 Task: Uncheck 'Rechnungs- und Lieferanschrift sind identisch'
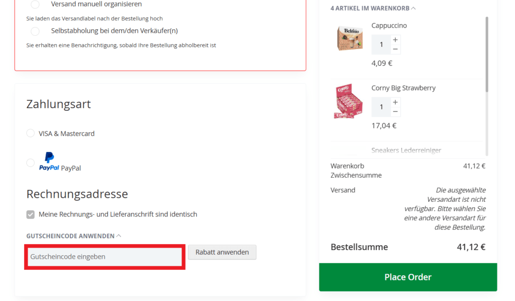(30, 214)
